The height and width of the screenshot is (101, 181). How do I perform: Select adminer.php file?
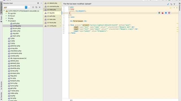[x=14, y=46]
